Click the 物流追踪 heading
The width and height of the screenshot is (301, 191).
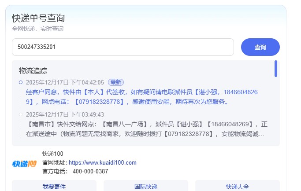[33, 70]
